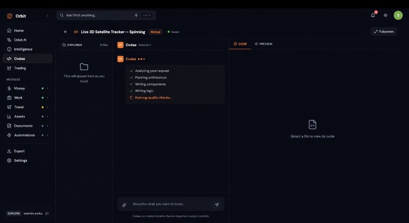Open notifications with the bell icon
The image size is (409, 223).
(373, 15)
